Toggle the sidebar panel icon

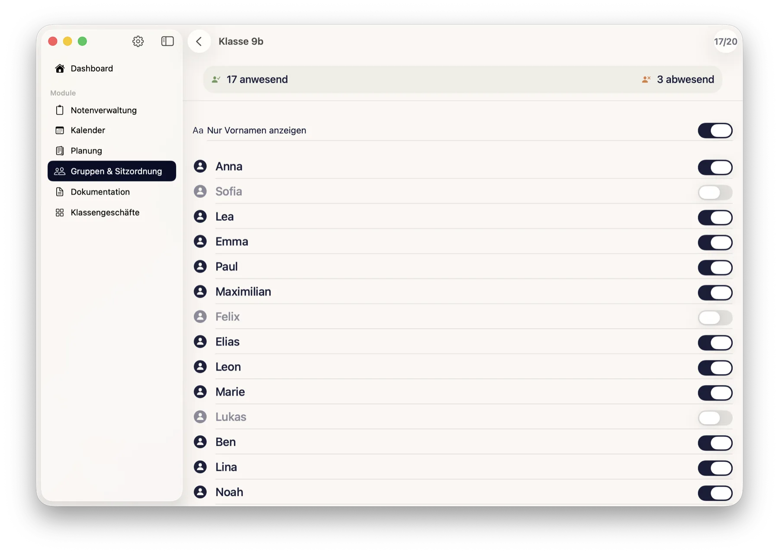pyautogui.click(x=167, y=41)
